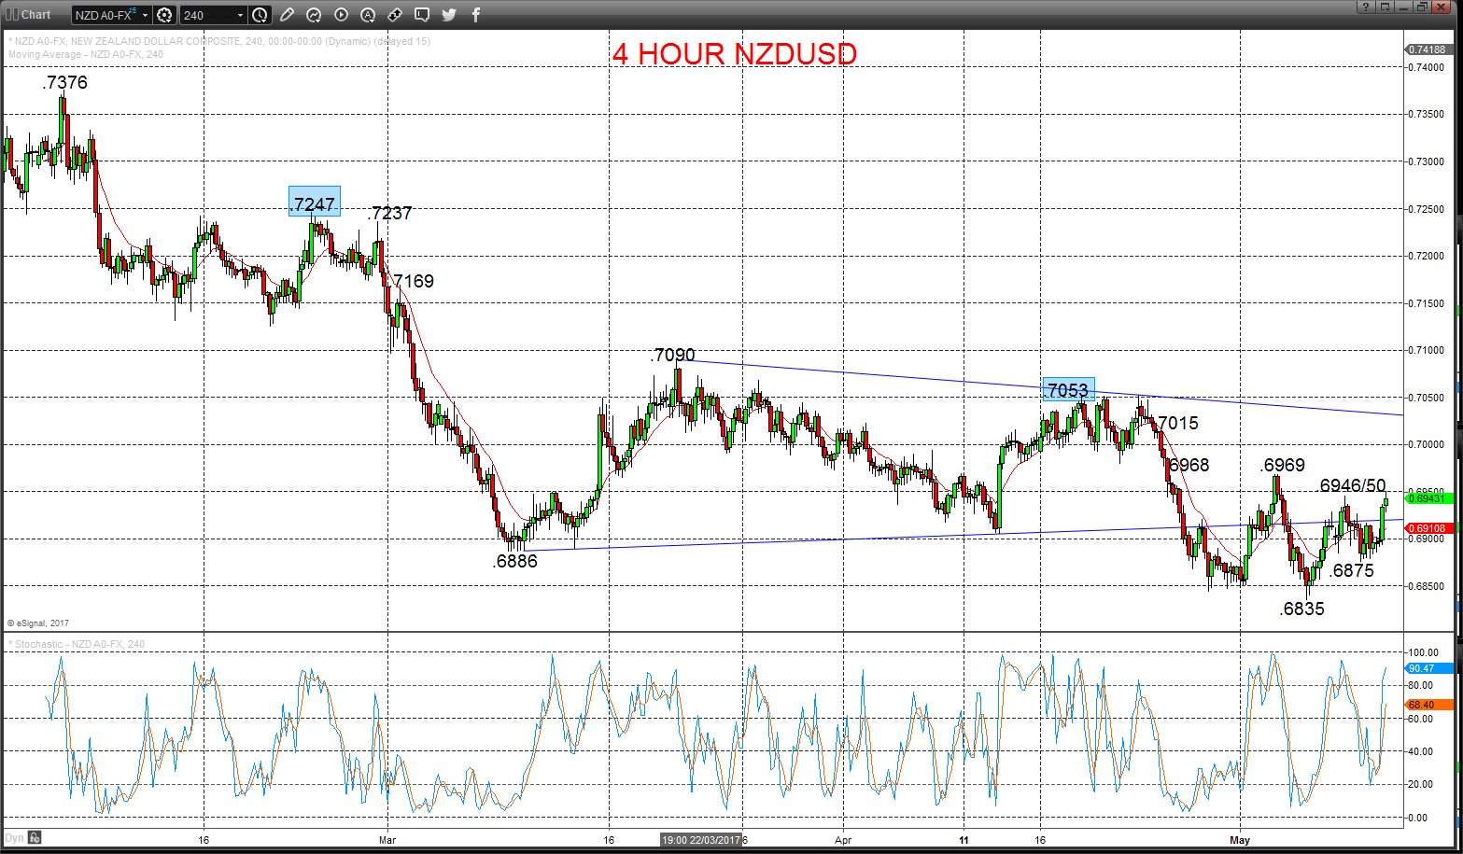Click the blue 90.47 stochastic value tag
Image resolution: width=1463 pixels, height=854 pixels.
click(1428, 668)
